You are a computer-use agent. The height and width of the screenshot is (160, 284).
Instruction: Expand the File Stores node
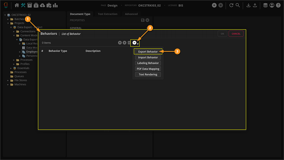point(8,80)
